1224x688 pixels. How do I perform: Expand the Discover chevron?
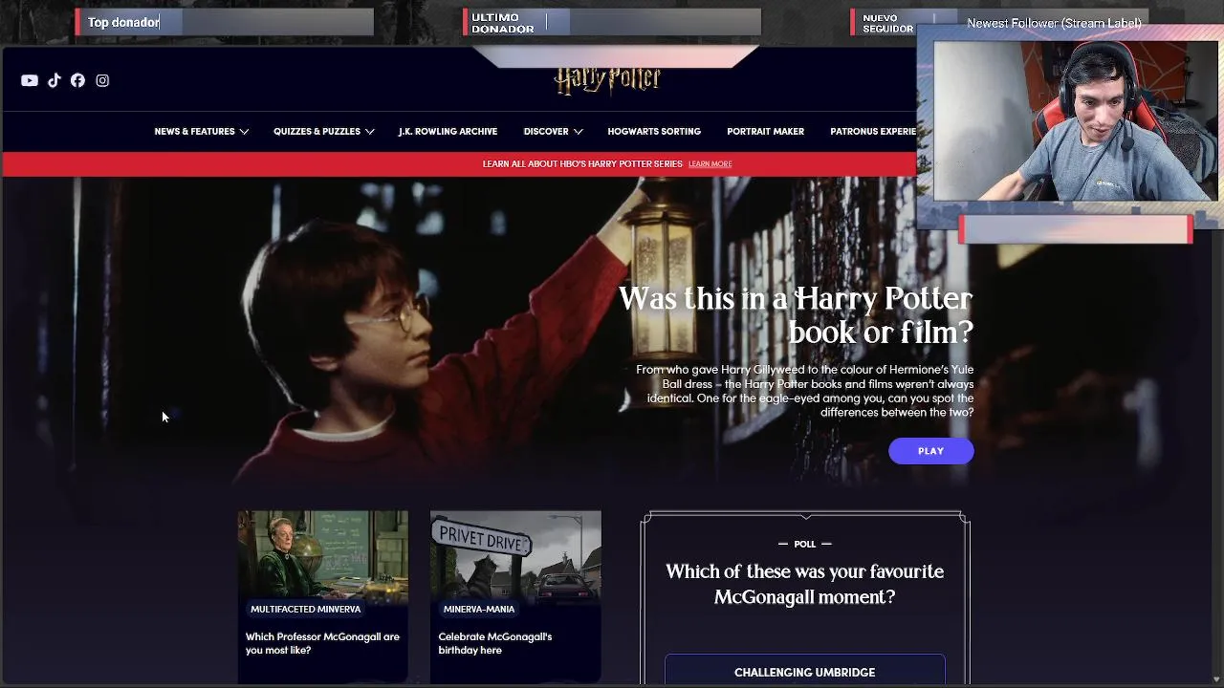[x=578, y=132]
